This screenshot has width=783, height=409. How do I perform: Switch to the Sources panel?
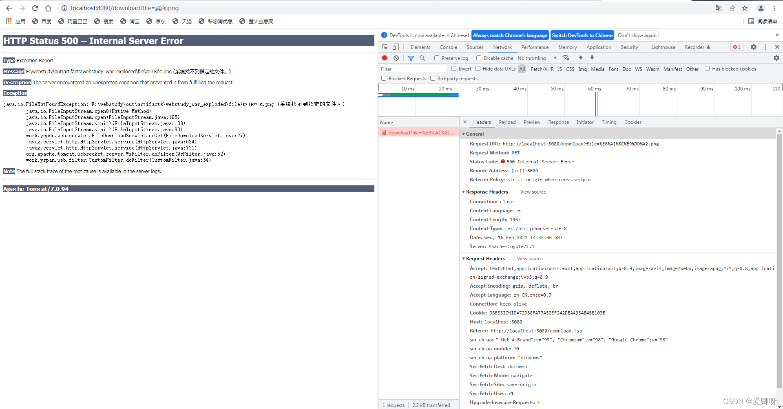[475, 47]
